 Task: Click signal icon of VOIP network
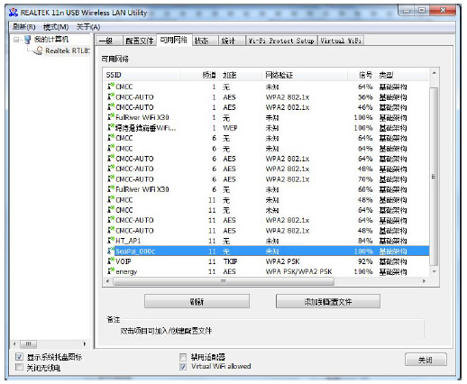111,261
